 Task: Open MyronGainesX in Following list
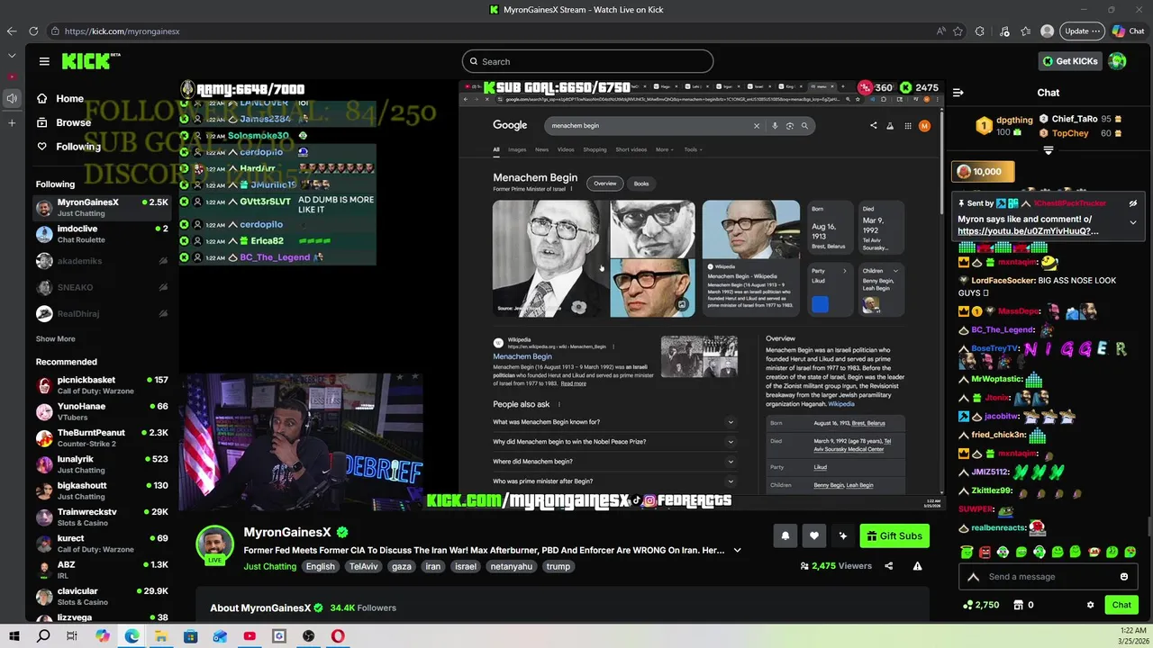point(102,208)
